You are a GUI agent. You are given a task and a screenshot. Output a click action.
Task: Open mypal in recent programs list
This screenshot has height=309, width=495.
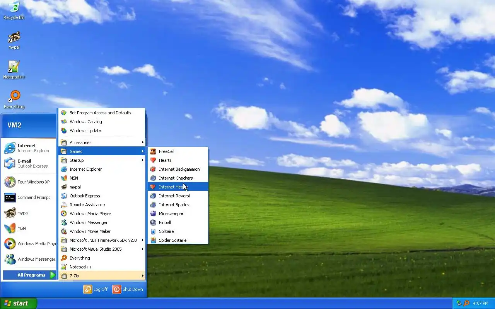click(29, 213)
